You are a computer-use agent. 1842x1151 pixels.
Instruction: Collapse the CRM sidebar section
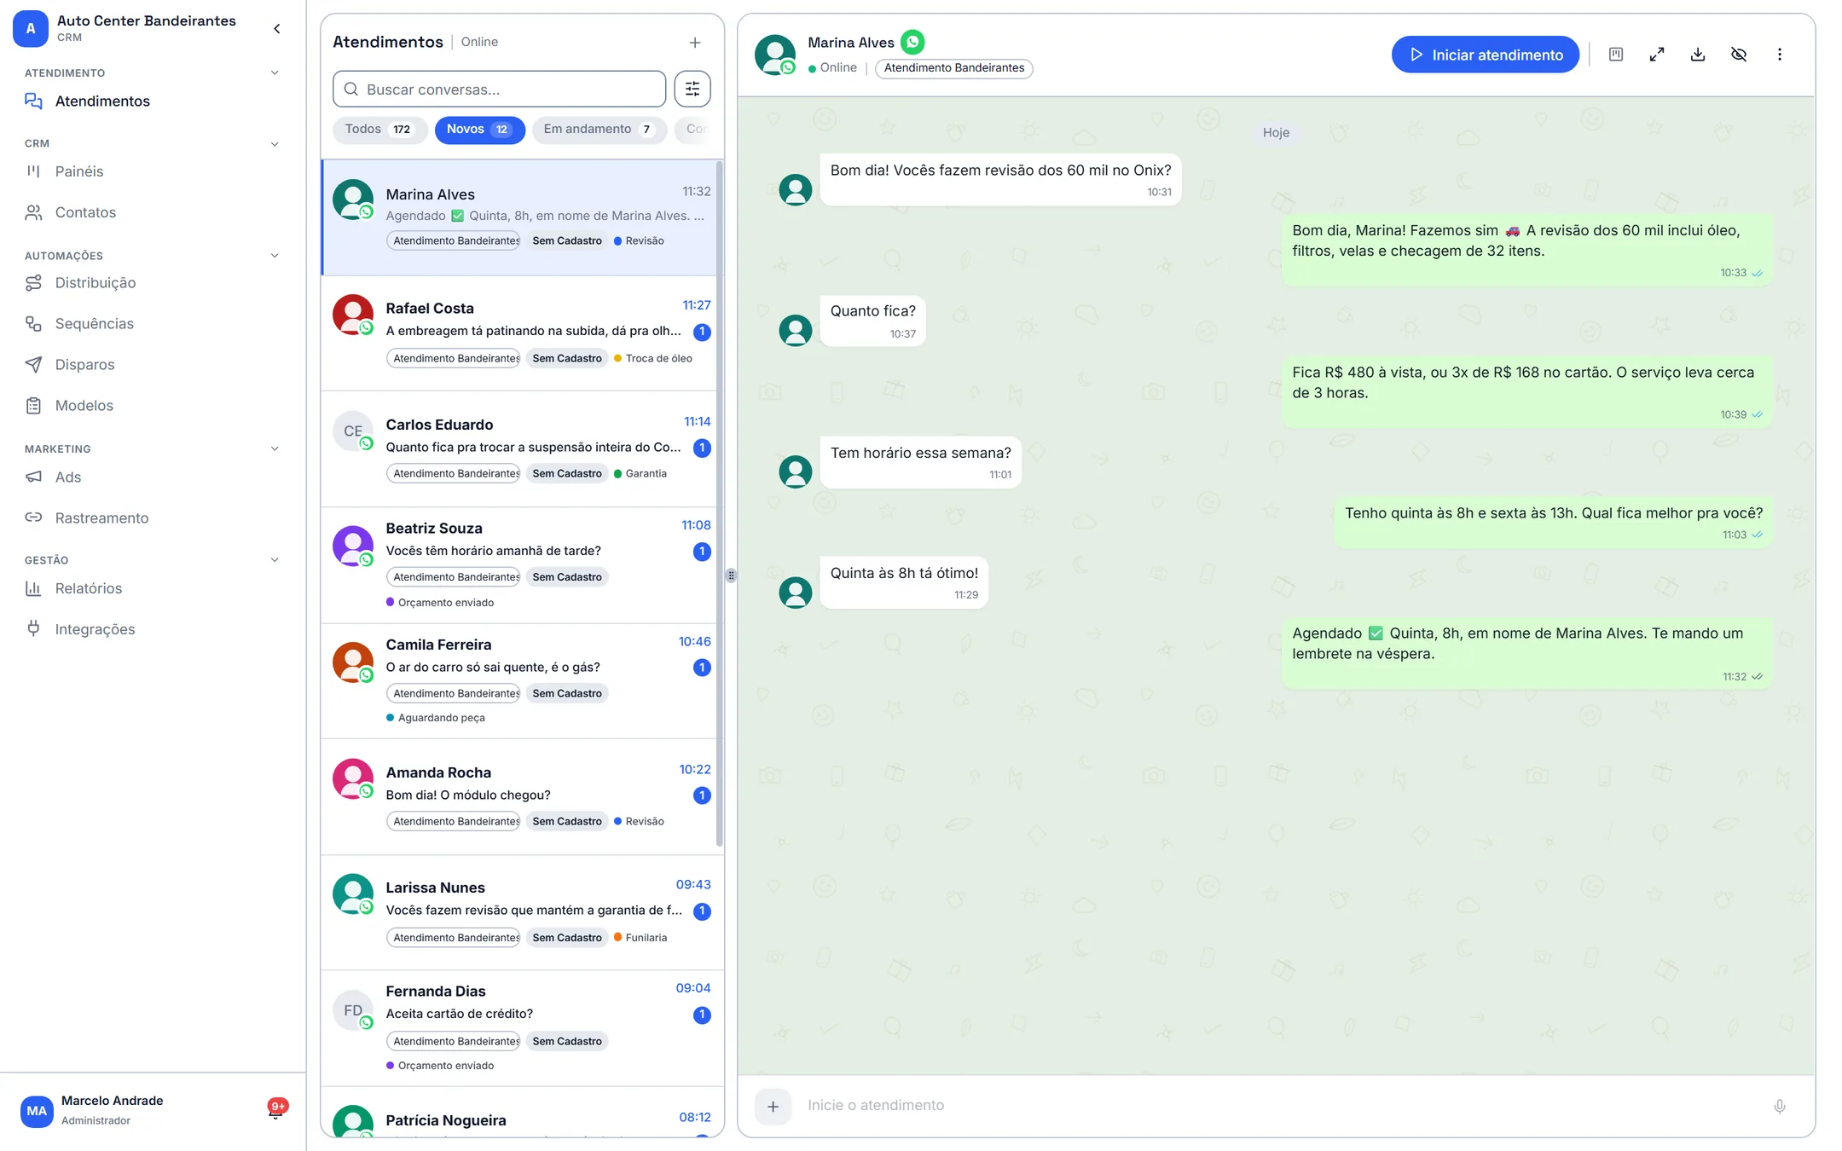coord(275,144)
